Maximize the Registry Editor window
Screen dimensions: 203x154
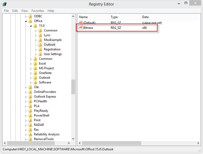tap(186, 3)
